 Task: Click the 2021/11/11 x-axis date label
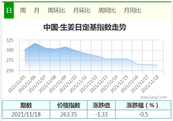78,84
